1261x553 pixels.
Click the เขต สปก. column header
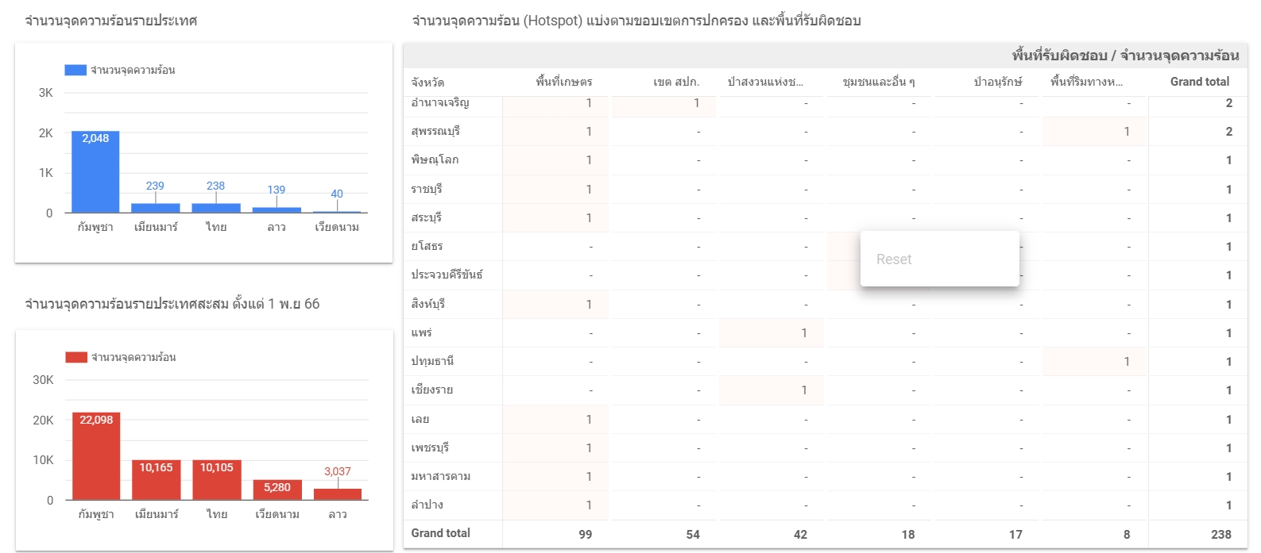[676, 82]
